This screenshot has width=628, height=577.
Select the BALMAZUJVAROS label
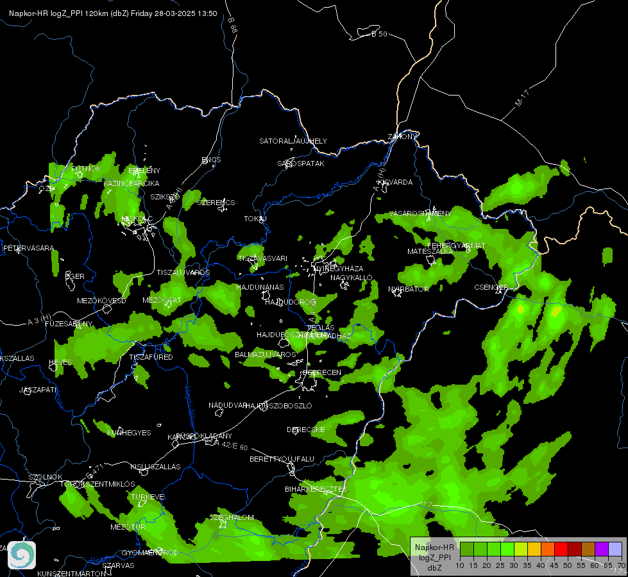click(x=265, y=355)
